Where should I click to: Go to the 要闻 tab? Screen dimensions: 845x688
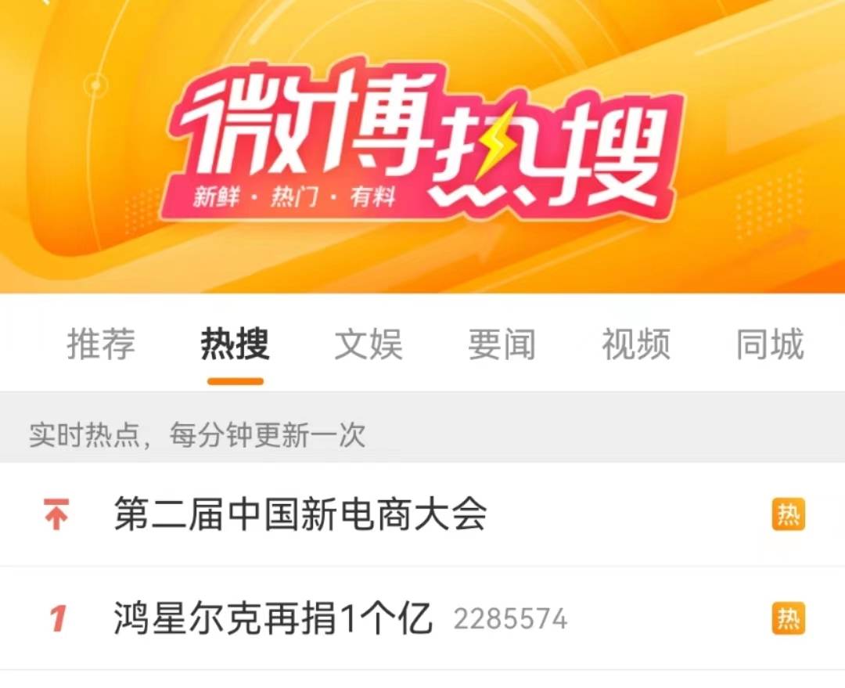pyautogui.click(x=502, y=344)
